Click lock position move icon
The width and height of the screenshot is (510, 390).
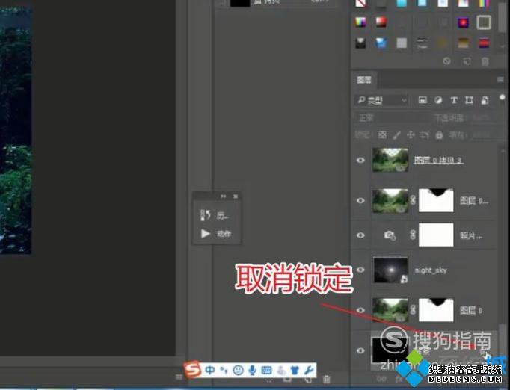pos(411,135)
